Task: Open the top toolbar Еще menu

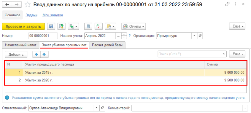Action: 237,26
